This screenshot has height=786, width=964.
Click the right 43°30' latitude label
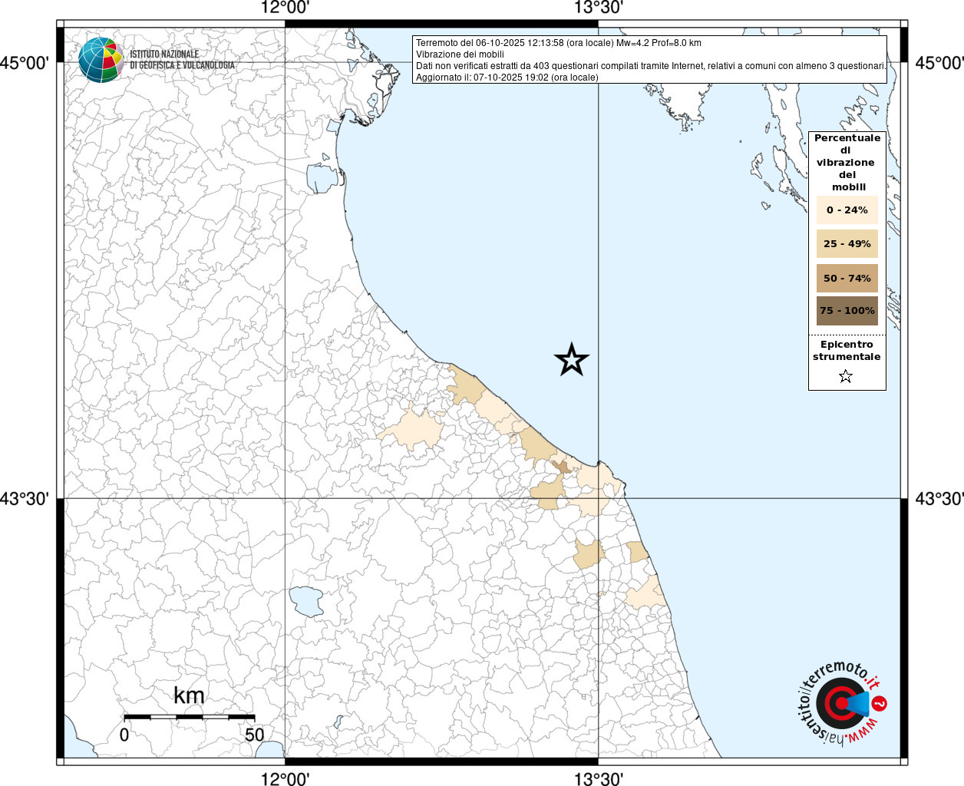939,499
